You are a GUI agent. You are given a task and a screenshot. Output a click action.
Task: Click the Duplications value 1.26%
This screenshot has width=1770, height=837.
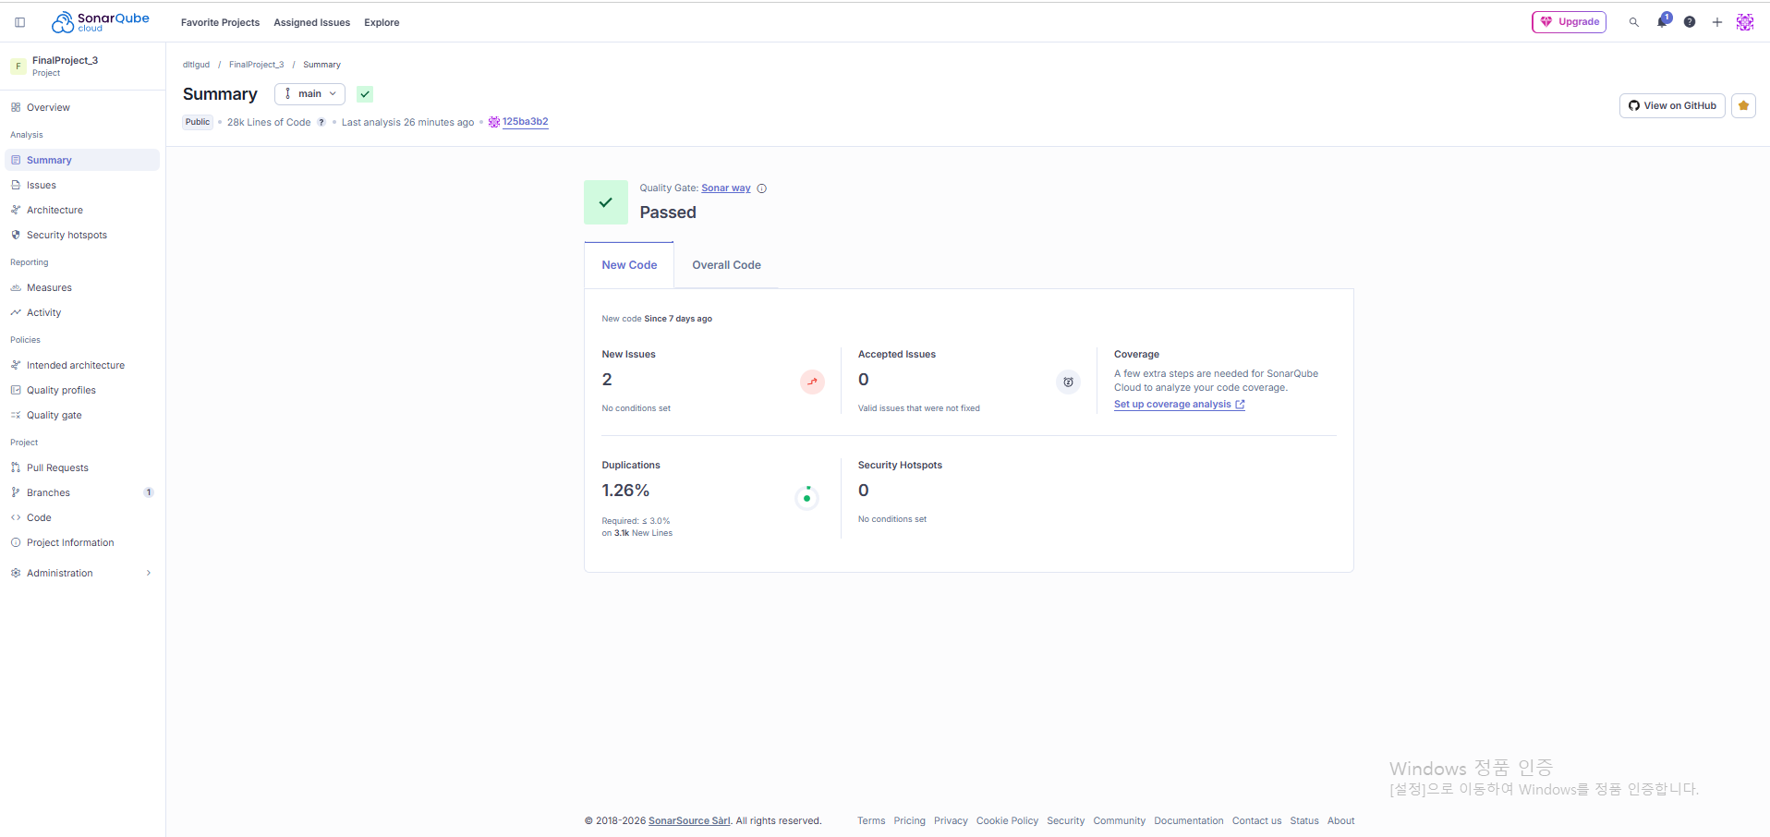point(625,491)
